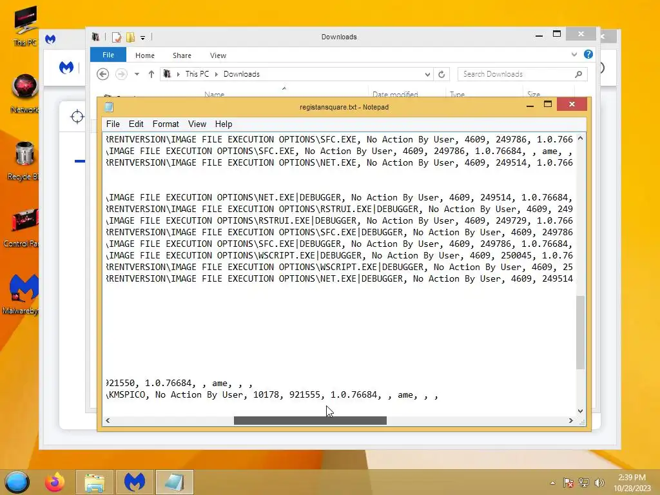
Task: Click New folder icon in quick access toolbar
Action: 130,37
